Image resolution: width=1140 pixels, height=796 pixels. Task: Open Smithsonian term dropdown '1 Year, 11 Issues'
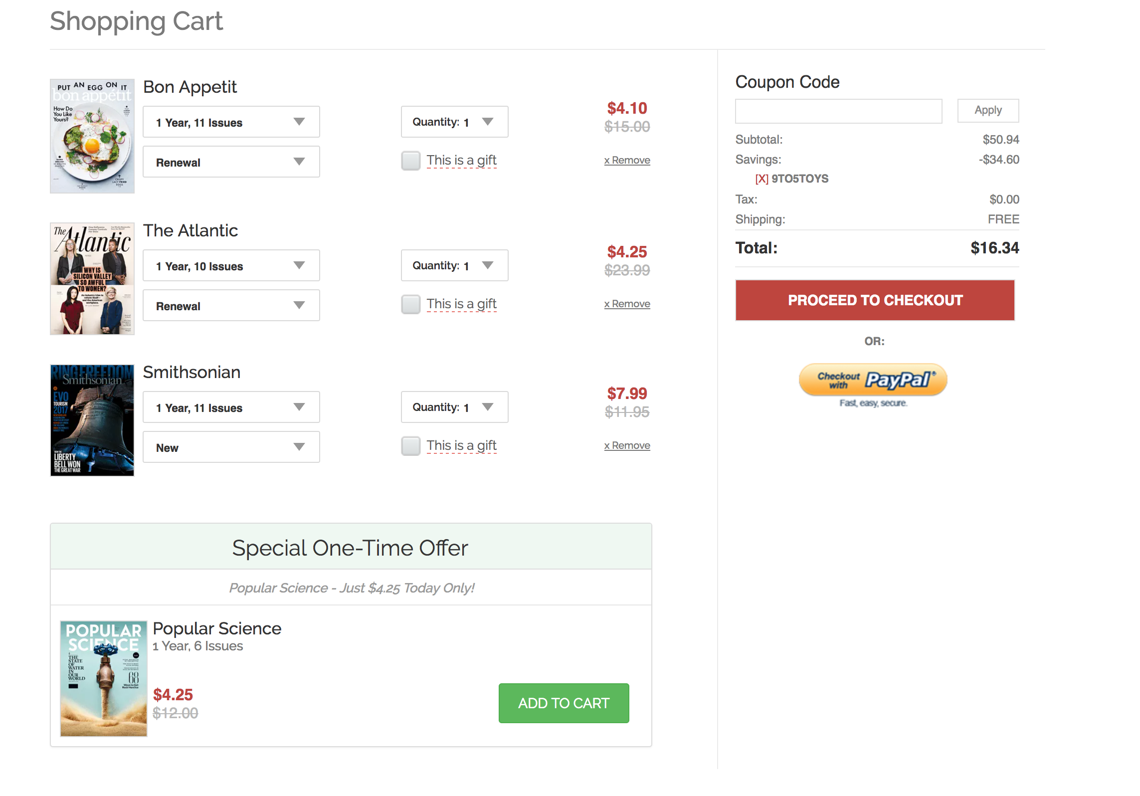pos(231,407)
